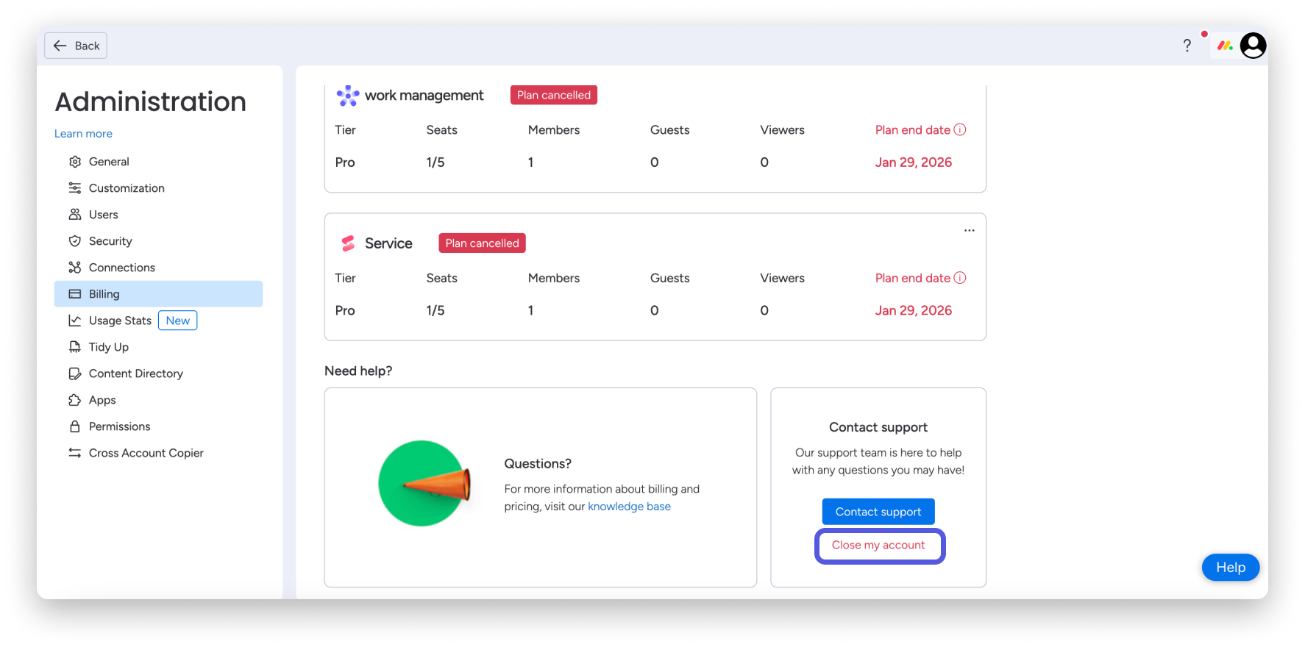The height and width of the screenshot is (647, 1305).
Task: Click the Back button
Action: 76,46
